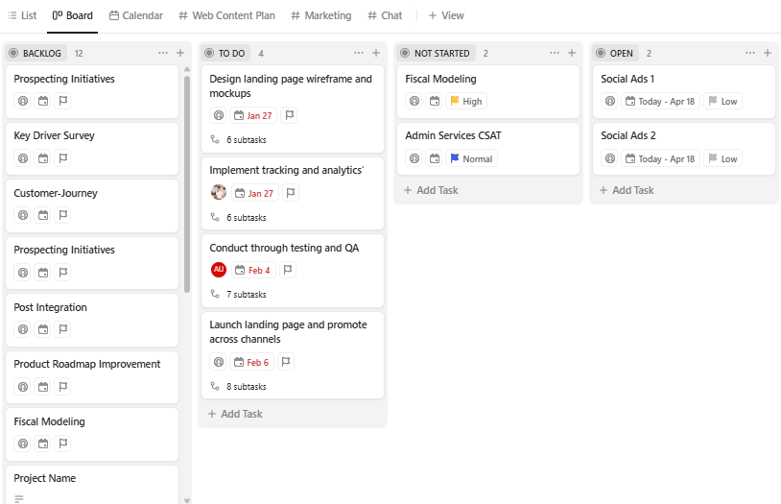
Task: Open the To Do column options menu
Action: pos(359,53)
